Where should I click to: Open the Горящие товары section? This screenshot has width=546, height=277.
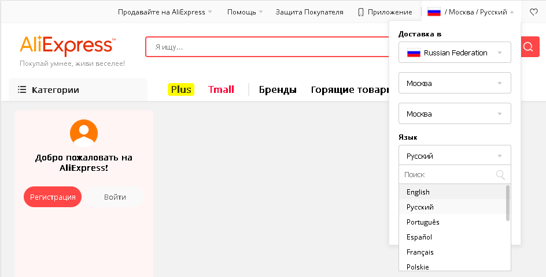point(349,89)
